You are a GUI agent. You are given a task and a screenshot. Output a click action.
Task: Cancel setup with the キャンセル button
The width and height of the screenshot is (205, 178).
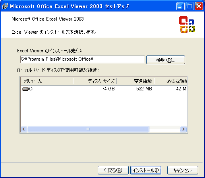183,170
